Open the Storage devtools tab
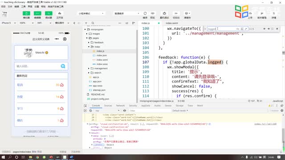Viewport: 285px width, 160px height. (179, 106)
